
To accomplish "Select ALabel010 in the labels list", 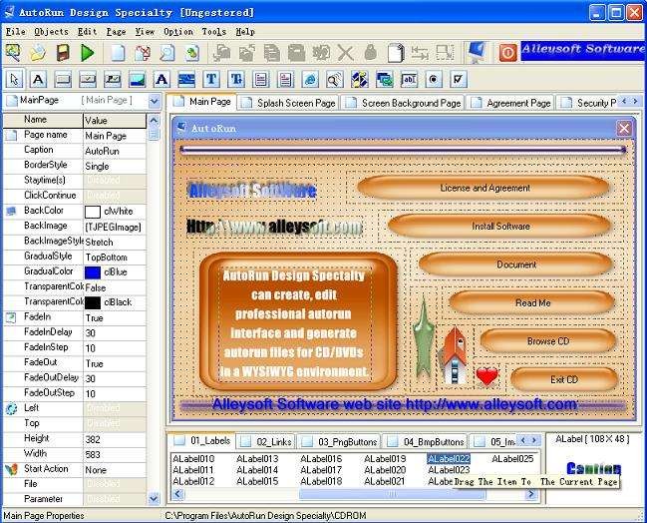I will pyautogui.click(x=193, y=459).
